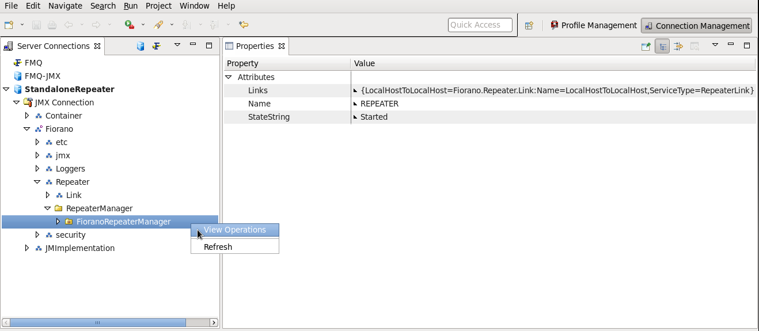Open Server Connections view menu triangle

point(177,45)
